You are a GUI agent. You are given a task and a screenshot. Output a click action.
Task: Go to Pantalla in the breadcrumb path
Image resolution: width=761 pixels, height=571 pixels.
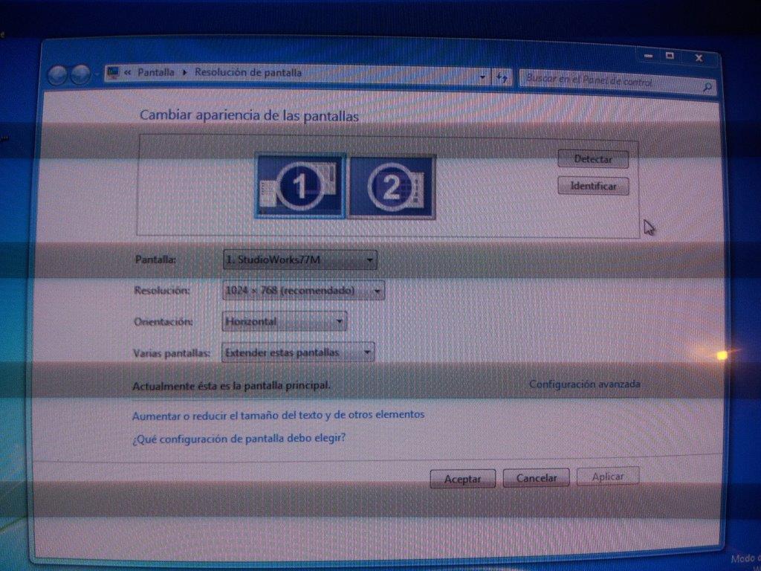[156, 73]
